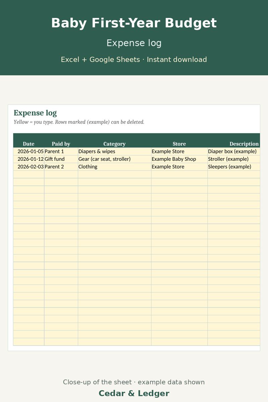Click the Expense log banner subtitle
Viewport: 268px width, 402px height.
[134, 43]
